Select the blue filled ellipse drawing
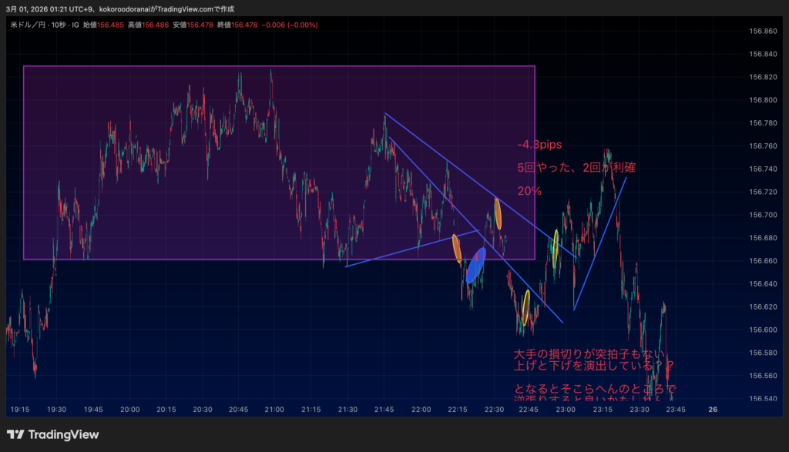This screenshot has width=789, height=452. 475,265
